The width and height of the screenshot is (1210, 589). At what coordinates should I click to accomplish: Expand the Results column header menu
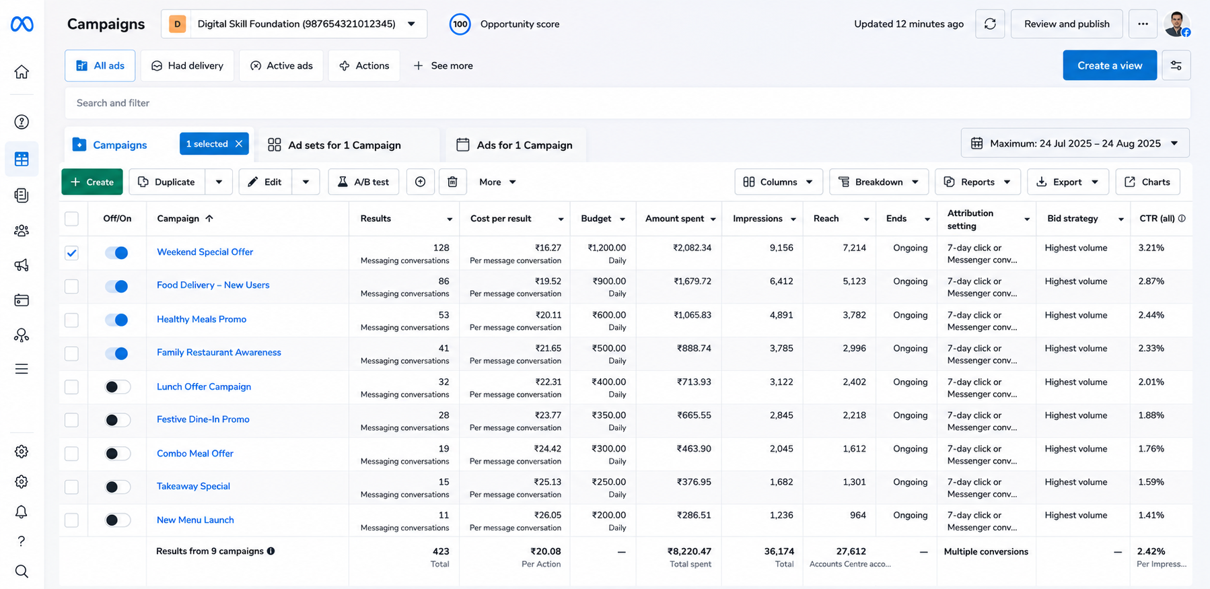450,219
